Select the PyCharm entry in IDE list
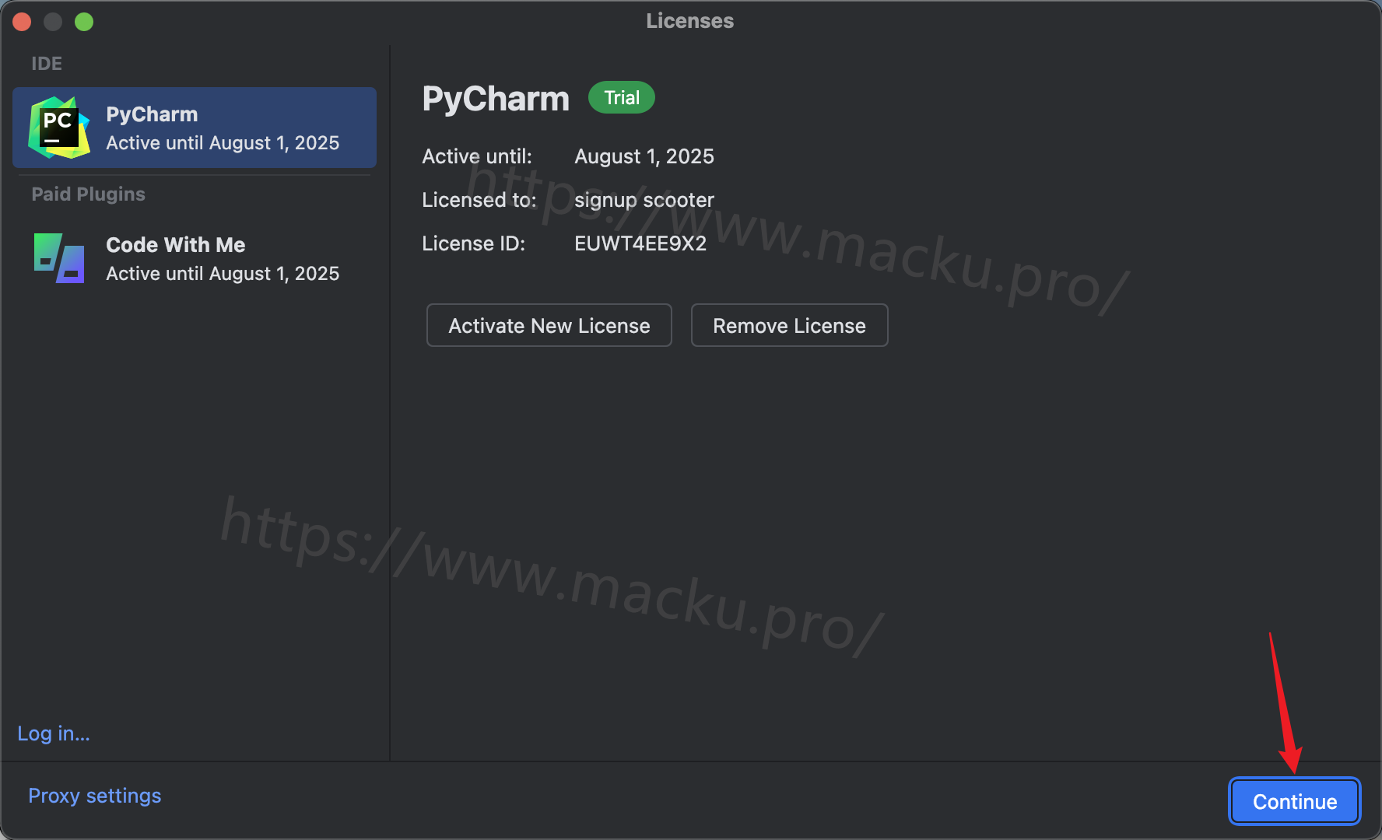 point(195,128)
